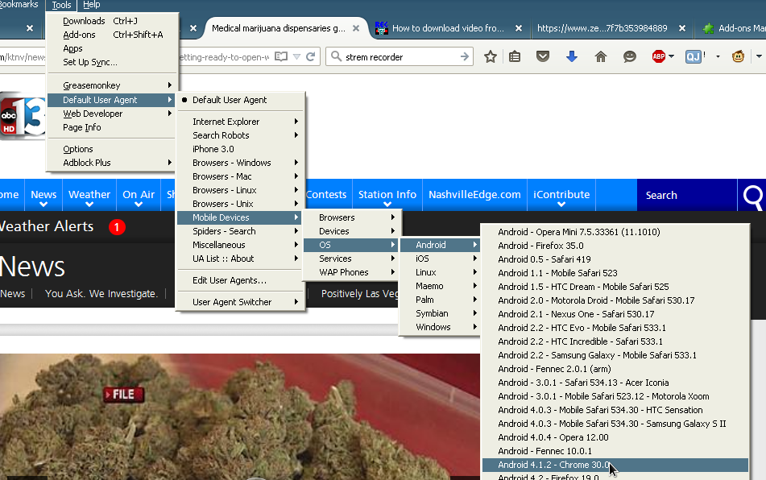766x480 pixels.
Task: Click the Contests nav link
Action: click(326, 194)
